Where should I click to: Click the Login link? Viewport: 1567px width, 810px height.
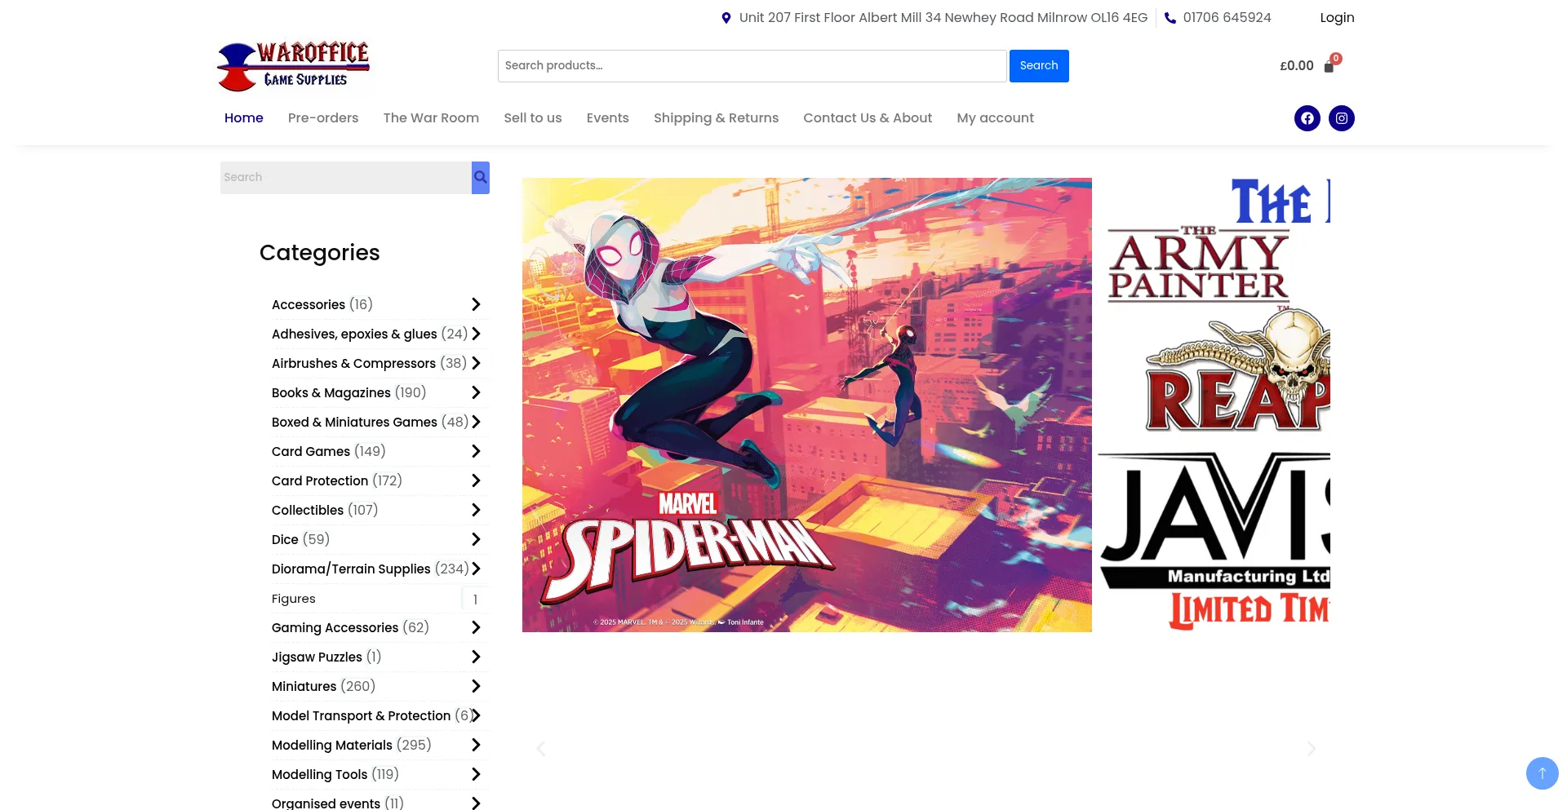1337,18
